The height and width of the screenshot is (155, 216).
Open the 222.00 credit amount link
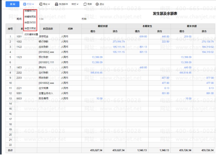tap(165, 41)
